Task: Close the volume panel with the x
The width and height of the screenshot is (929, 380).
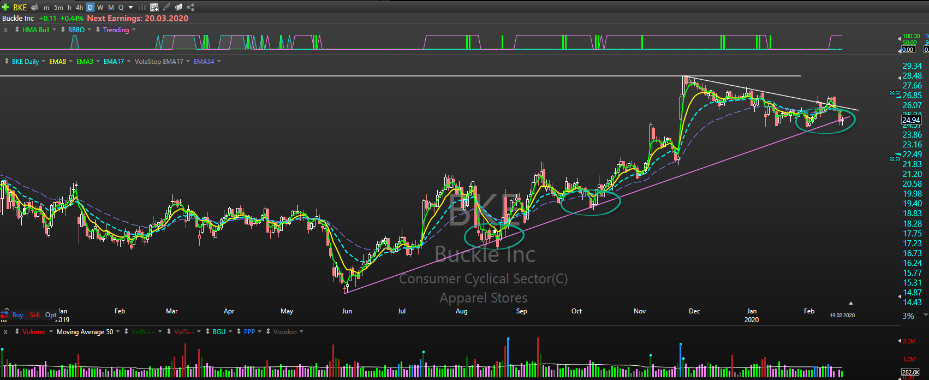Action: (x=5, y=332)
